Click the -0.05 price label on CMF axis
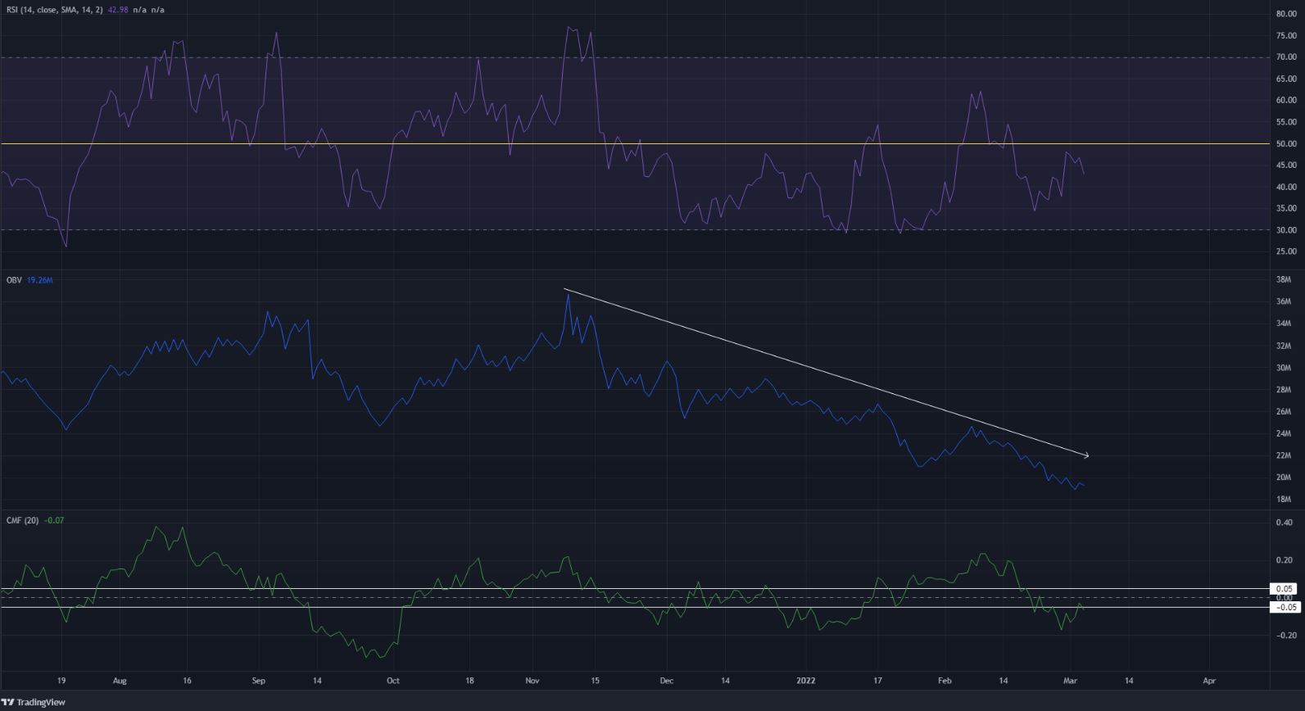This screenshot has width=1305, height=711. pyautogui.click(x=1284, y=607)
